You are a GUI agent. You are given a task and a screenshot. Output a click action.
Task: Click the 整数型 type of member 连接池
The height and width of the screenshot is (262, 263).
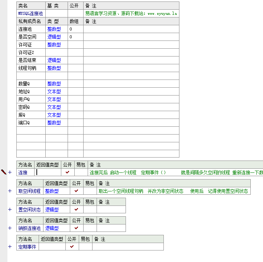pos(54,29)
